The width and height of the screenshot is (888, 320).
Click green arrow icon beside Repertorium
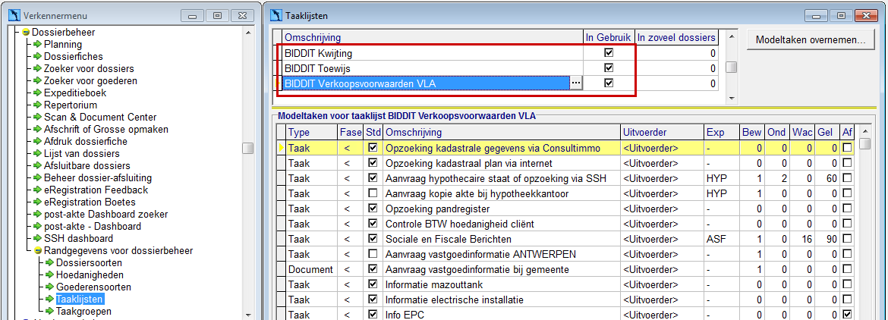[37, 105]
